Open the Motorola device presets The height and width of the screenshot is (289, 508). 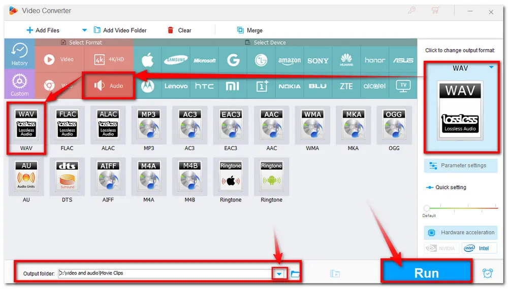pos(148,86)
